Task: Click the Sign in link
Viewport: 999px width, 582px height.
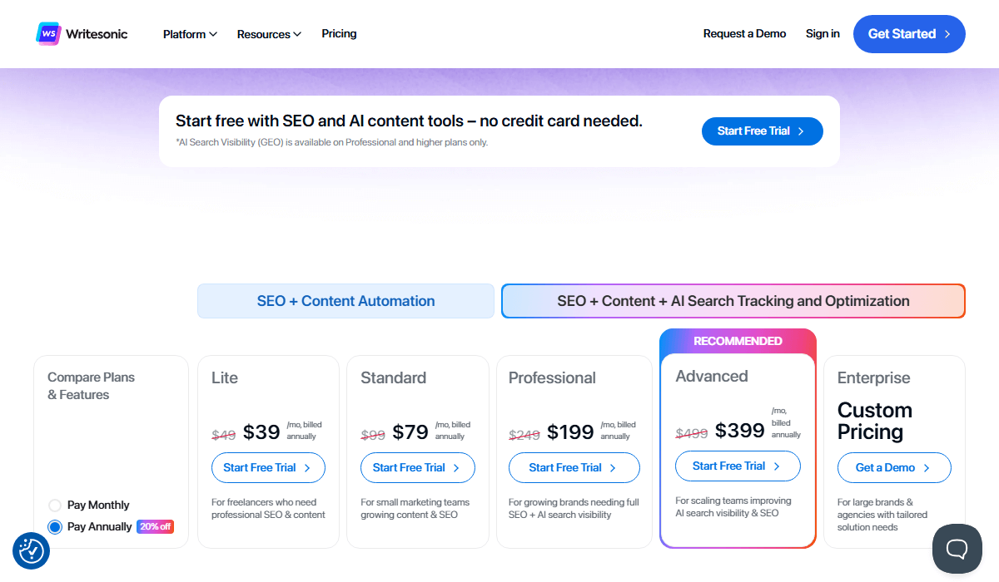Action: 823,34
